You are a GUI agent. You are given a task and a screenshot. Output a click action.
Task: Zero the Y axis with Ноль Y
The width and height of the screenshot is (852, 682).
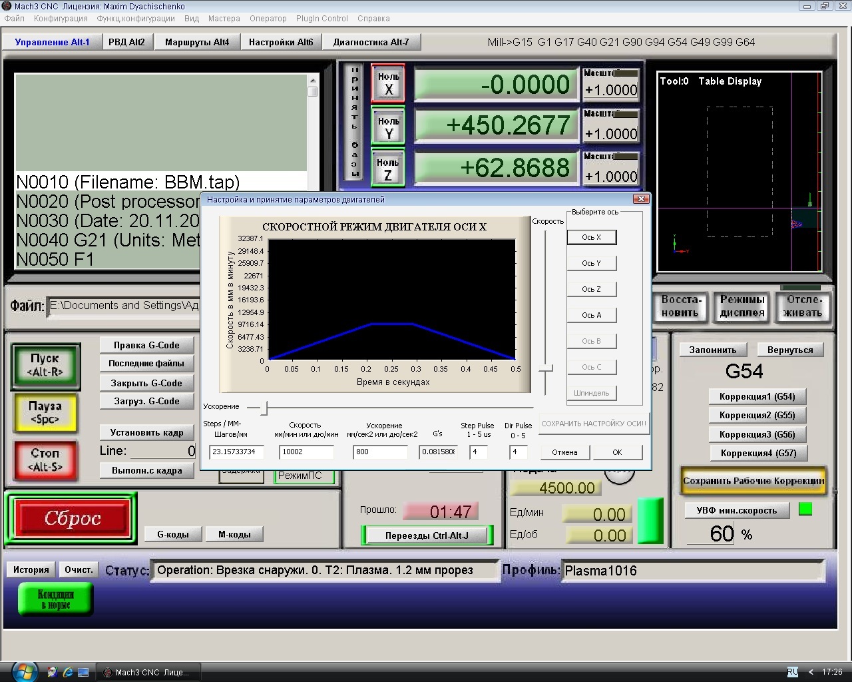pos(388,127)
